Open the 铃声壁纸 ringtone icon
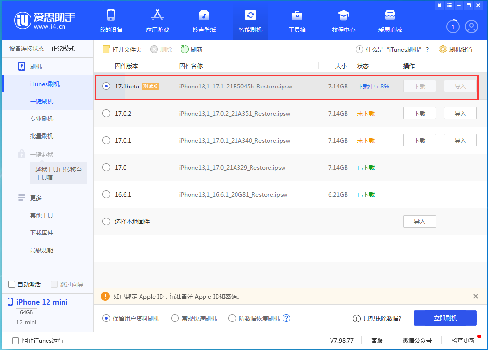This screenshot has height=350, width=488. pyautogui.click(x=204, y=15)
